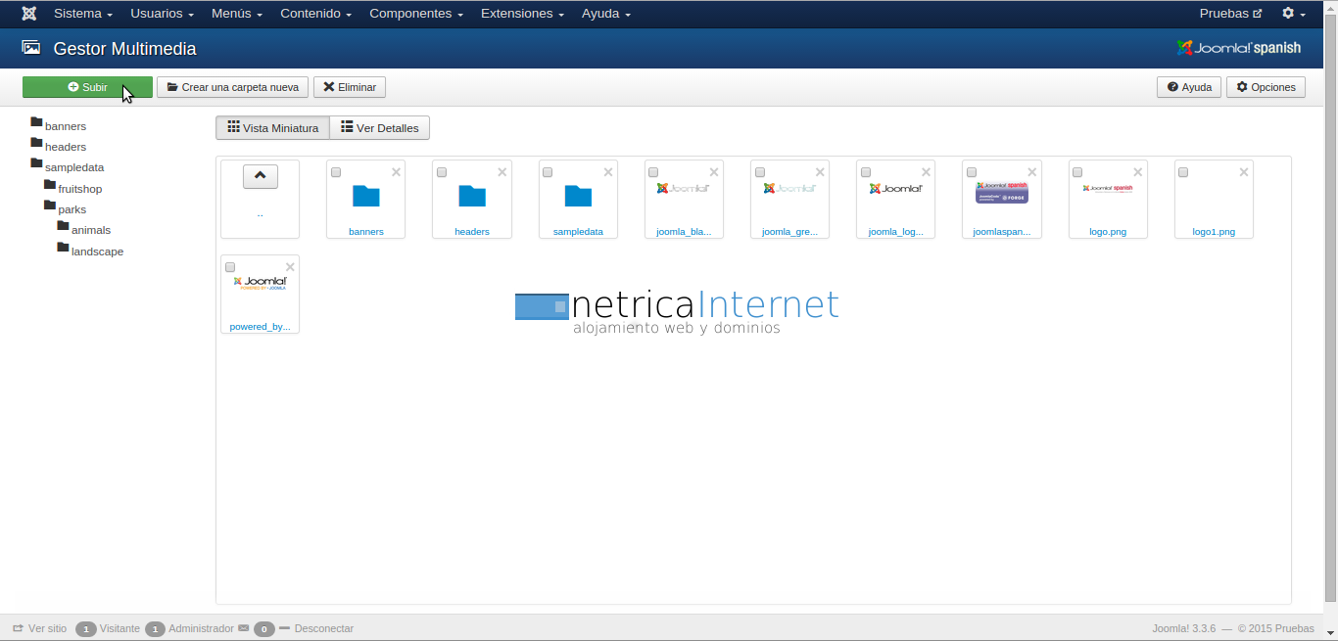The image size is (1338, 641).
Task: Select the powered_by image checkbox
Action: 230,267
